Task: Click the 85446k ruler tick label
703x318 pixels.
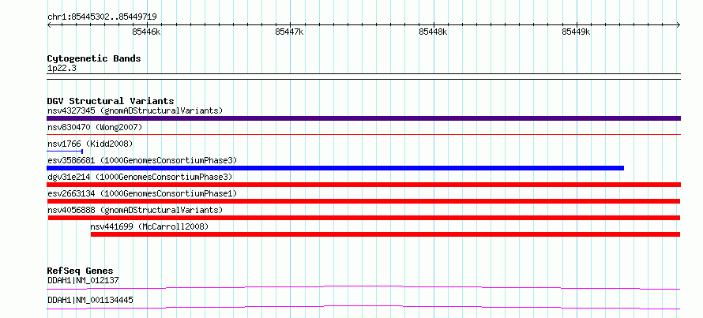Action: pyautogui.click(x=145, y=32)
